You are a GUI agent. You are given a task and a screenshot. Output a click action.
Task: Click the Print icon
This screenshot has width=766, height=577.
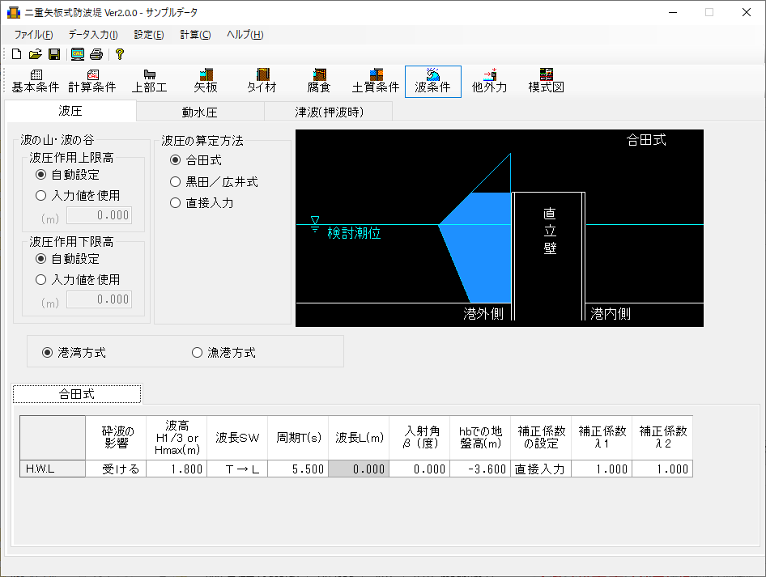pyautogui.click(x=96, y=54)
